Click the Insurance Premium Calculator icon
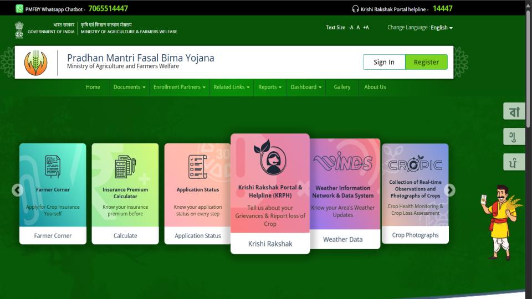This screenshot has width=532, height=299. [125, 167]
